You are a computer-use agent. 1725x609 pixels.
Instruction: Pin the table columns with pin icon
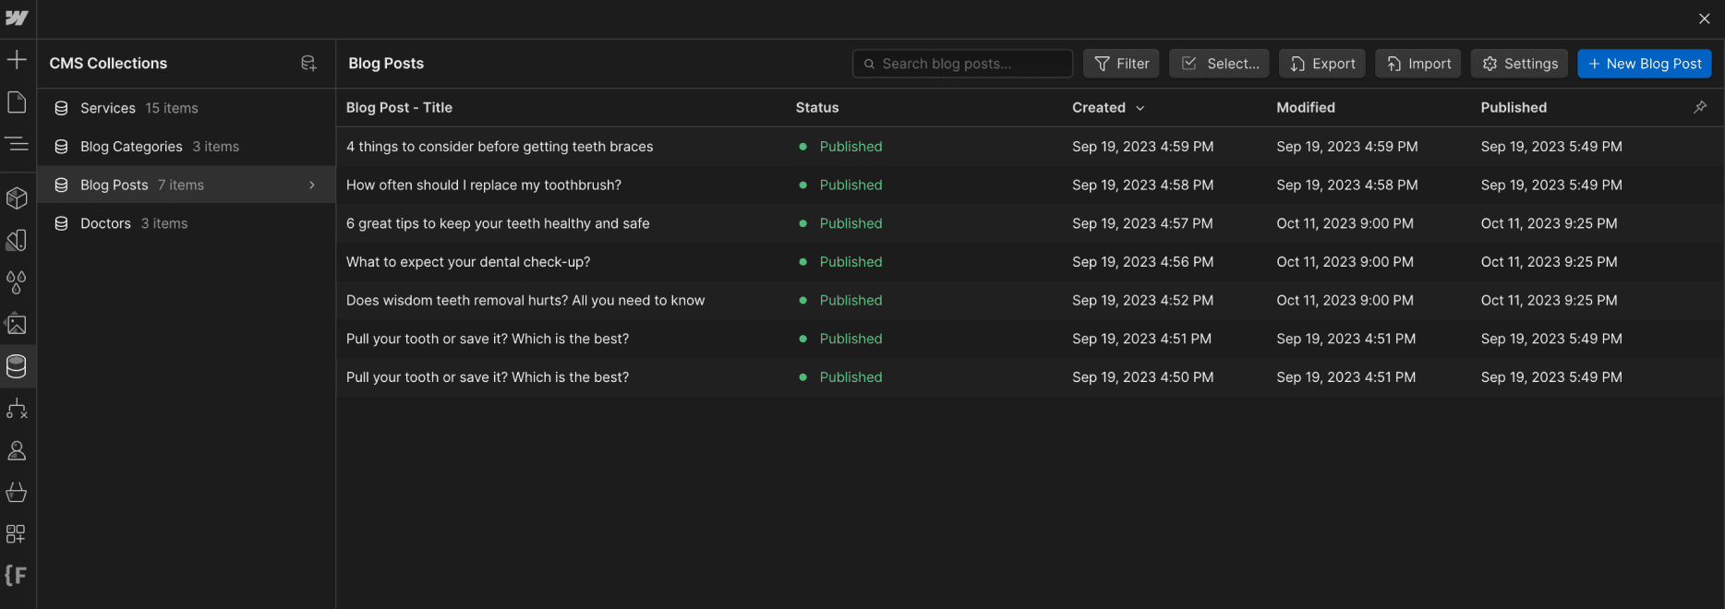click(x=1700, y=108)
